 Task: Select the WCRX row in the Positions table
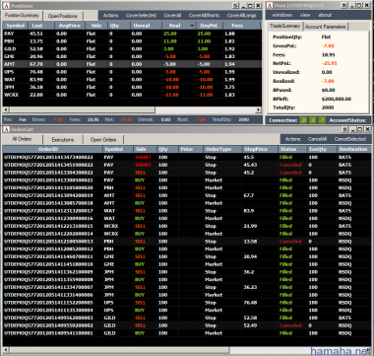point(132,95)
